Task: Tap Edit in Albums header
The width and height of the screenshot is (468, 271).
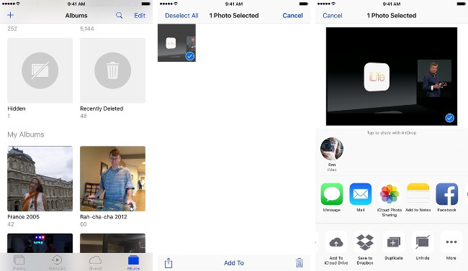Action: click(x=140, y=16)
